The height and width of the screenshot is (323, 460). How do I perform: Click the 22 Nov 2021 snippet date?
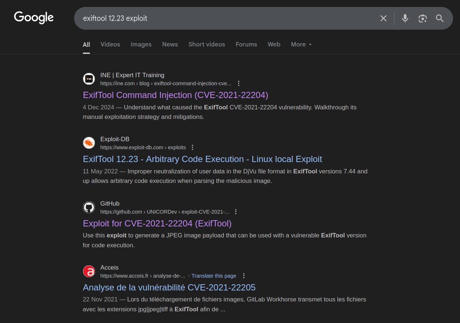tap(100, 299)
